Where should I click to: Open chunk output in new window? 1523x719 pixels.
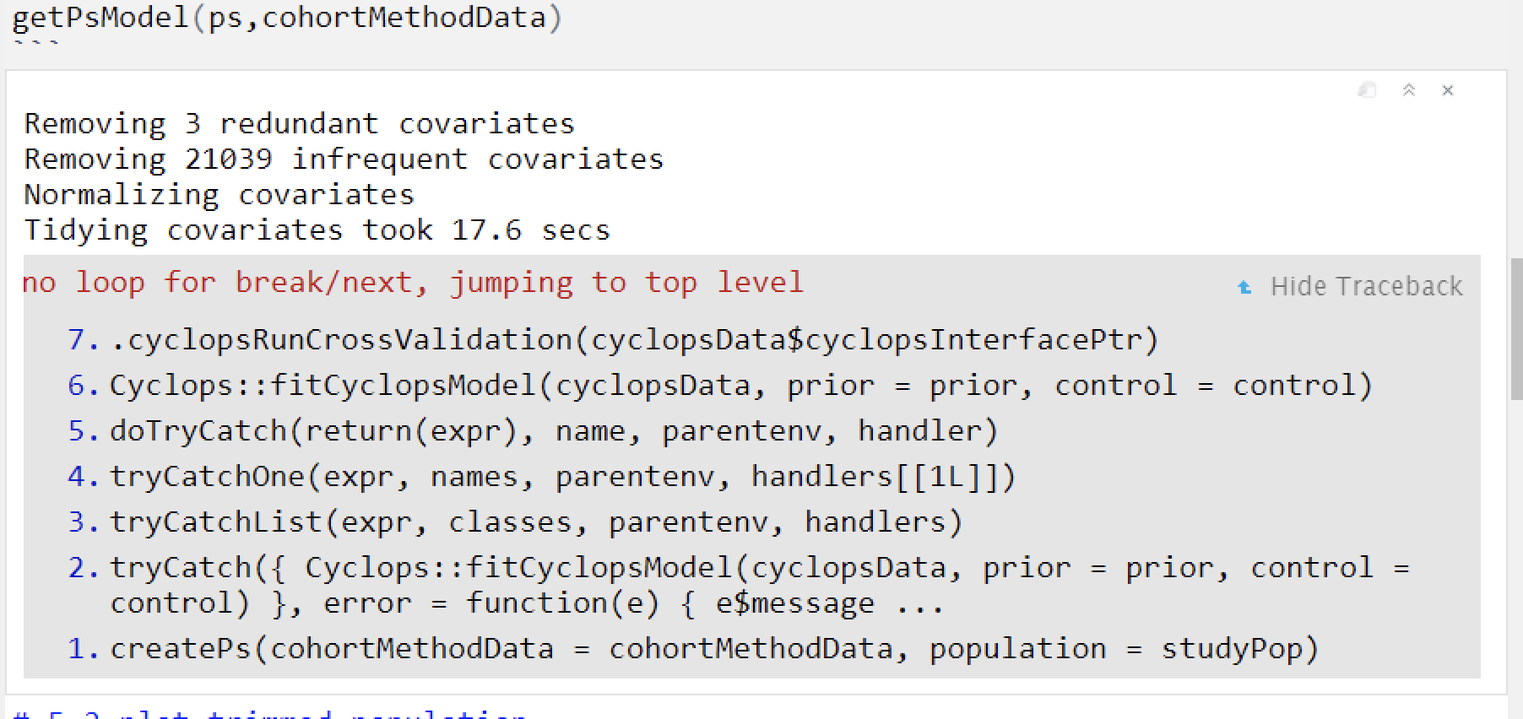[1367, 90]
